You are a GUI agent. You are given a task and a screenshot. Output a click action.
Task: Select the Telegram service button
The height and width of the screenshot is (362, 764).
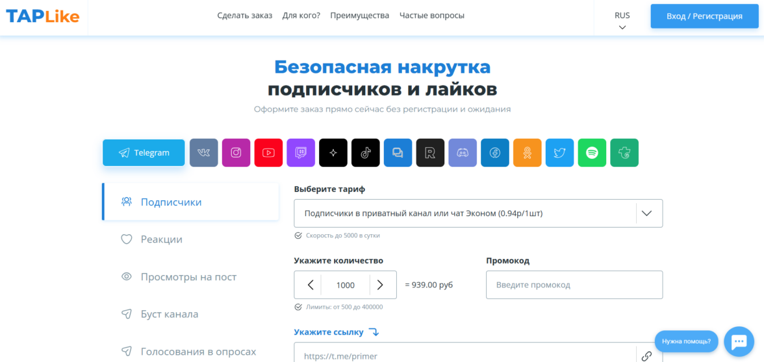pyautogui.click(x=144, y=153)
